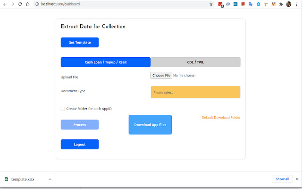Click the 'Upload File' label
The height and width of the screenshot is (189, 302).
coord(69,77)
